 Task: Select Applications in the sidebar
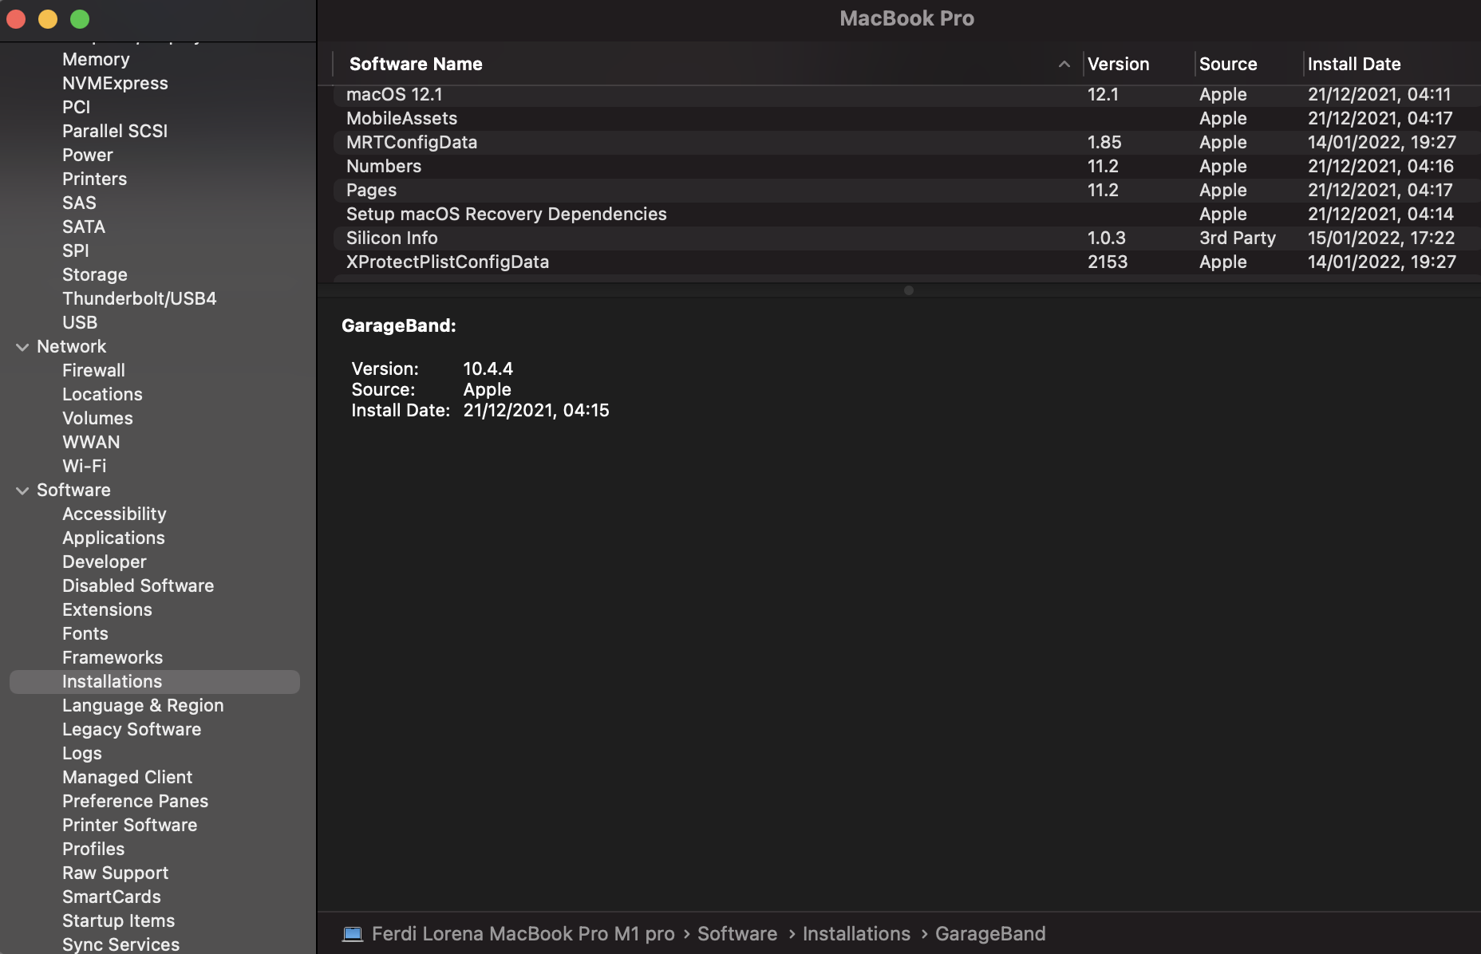click(x=113, y=538)
